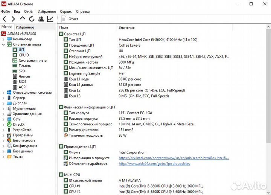Go up one level with up arrow icon
This screenshot has width=271, height=195.
point(23,18)
